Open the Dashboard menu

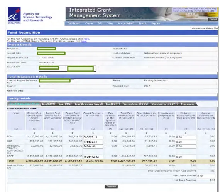tap(74, 23)
